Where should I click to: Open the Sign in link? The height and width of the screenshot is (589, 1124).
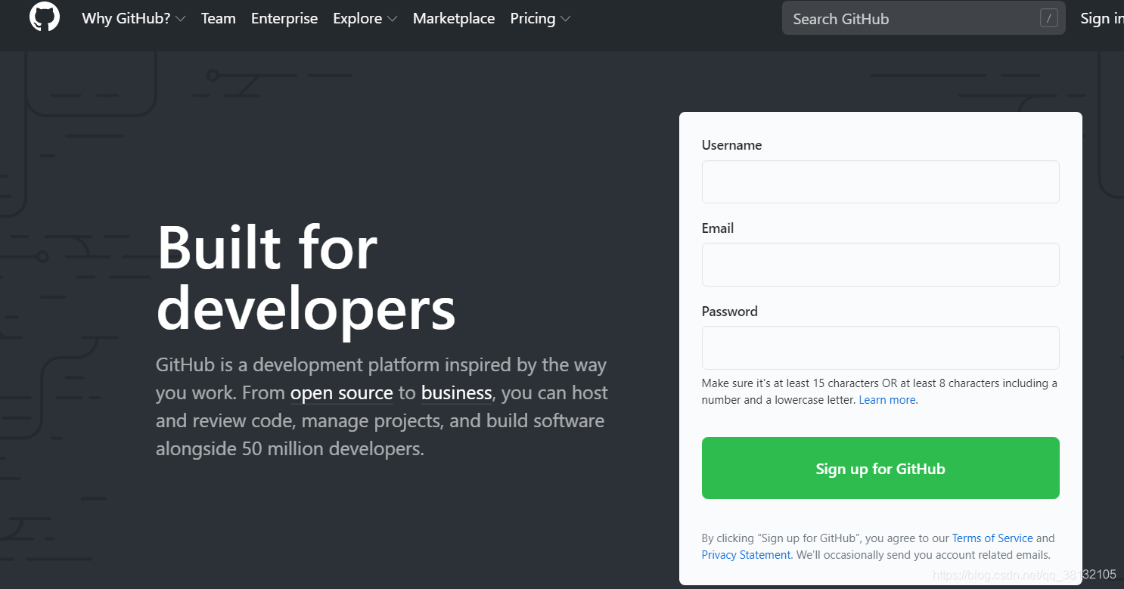[1101, 18]
